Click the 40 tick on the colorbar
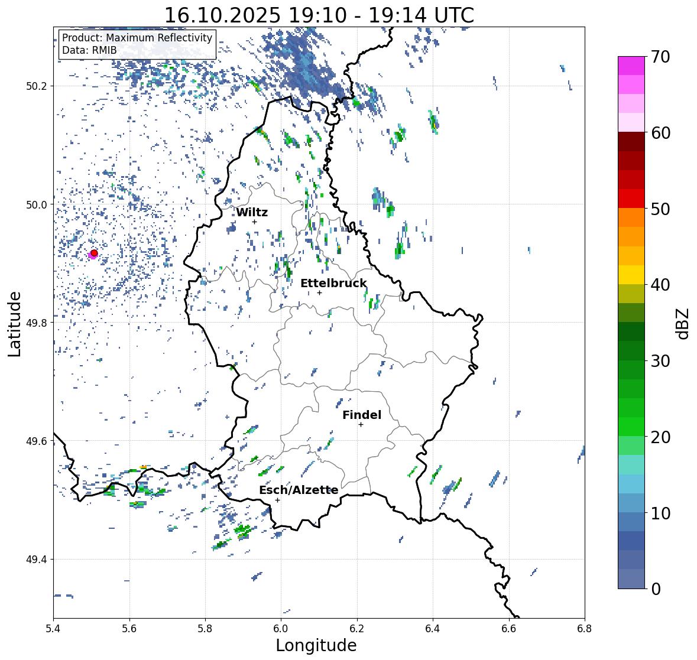 (x=660, y=285)
